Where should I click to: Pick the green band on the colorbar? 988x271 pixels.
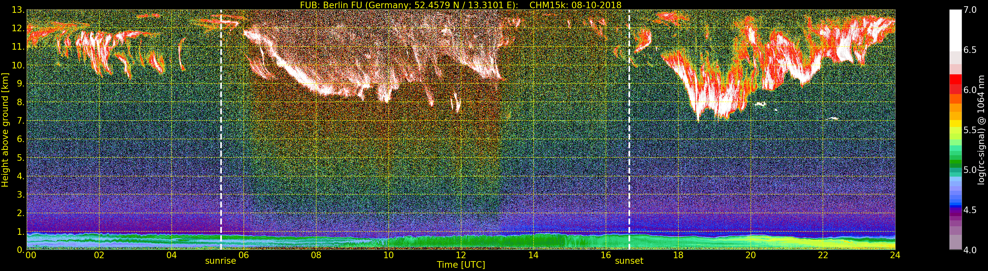[955, 161]
